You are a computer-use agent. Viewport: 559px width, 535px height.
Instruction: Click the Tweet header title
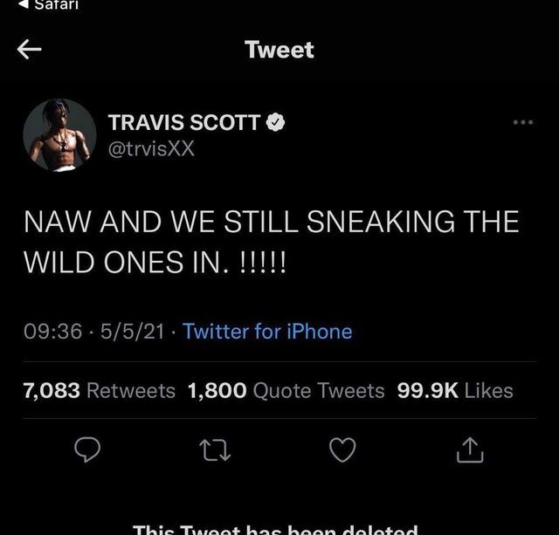279,50
